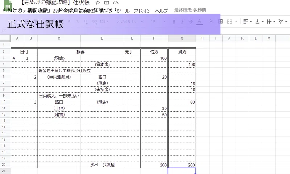
Task: Open the 123 number format dropdown
Action: click(x=104, y=21)
